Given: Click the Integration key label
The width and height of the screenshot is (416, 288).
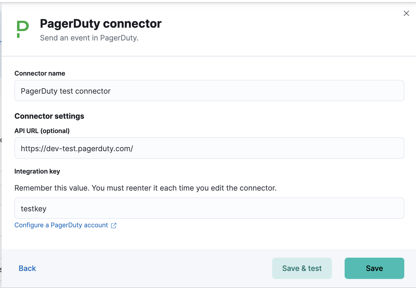Looking at the screenshot, I should [x=37, y=171].
